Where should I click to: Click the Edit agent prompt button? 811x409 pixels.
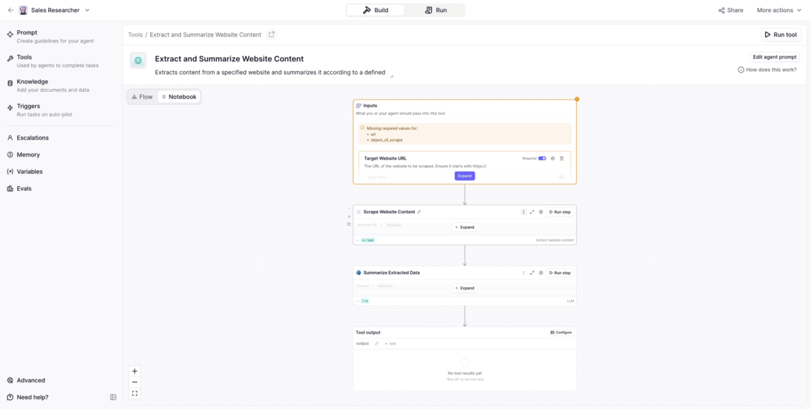coord(775,57)
